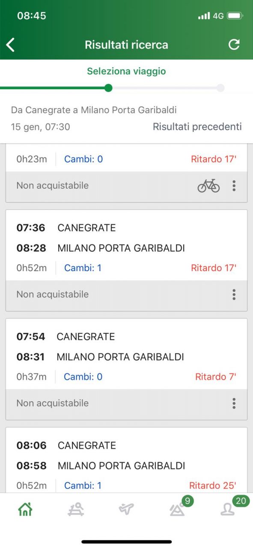253x549 pixels.
Task: Open notifications tab with badge 9
Action: pyautogui.click(x=177, y=509)
